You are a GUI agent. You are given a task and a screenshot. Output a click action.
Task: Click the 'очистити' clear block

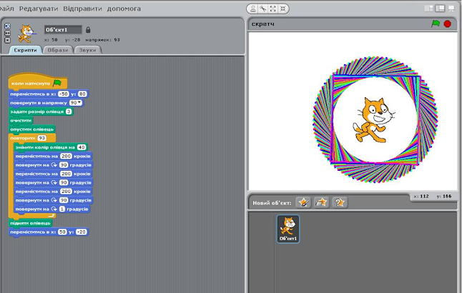click(x=21, y=121)
